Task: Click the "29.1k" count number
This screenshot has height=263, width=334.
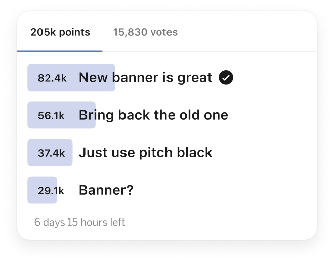Action: click(x=51, y=191)
